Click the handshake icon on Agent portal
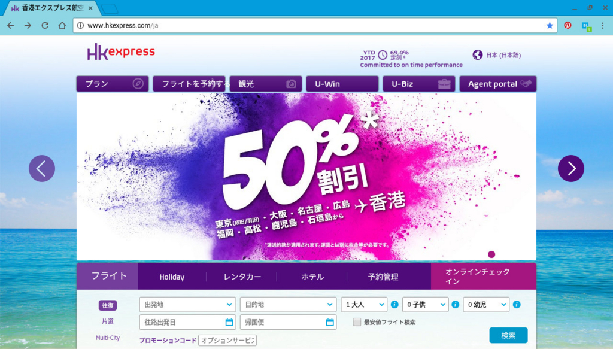613x349 pixels. point(526,83)
